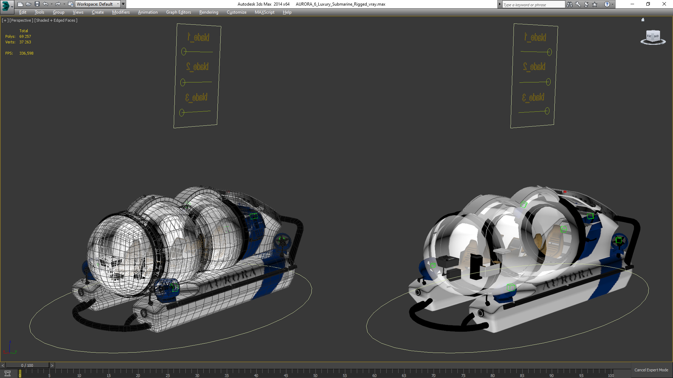Viewport: 673px width, 378px height.
Task: Open the Views menu
Action: pyautogui.click(x=78, y=12)
